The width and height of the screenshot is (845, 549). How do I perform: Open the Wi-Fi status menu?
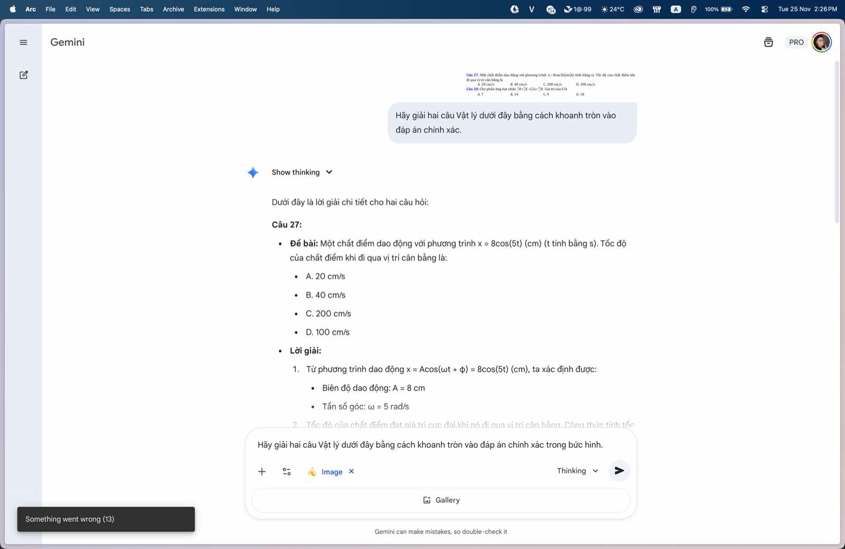click(x=746, y=9)
